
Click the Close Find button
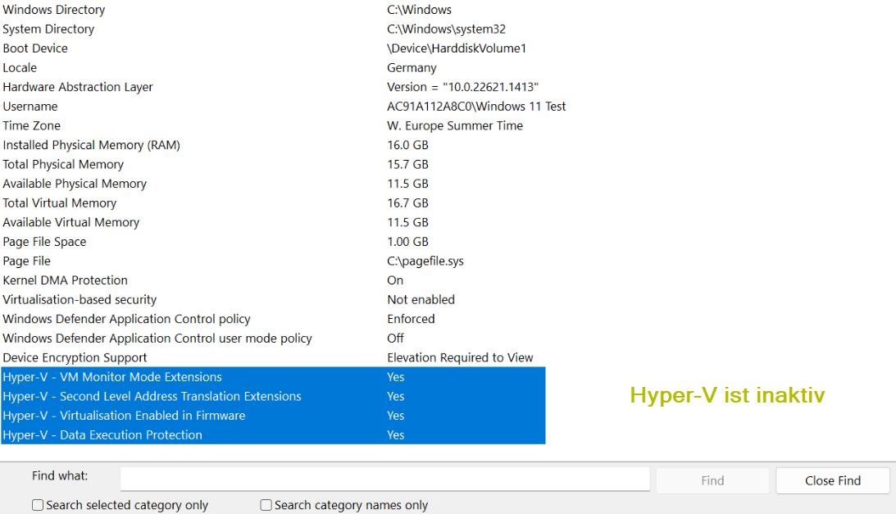(832, 480)
